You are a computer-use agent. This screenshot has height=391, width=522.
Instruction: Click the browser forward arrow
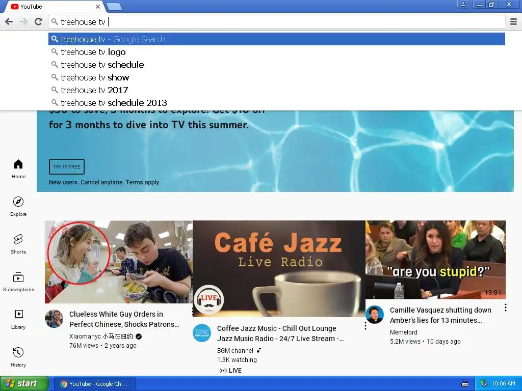pos(23,22)
